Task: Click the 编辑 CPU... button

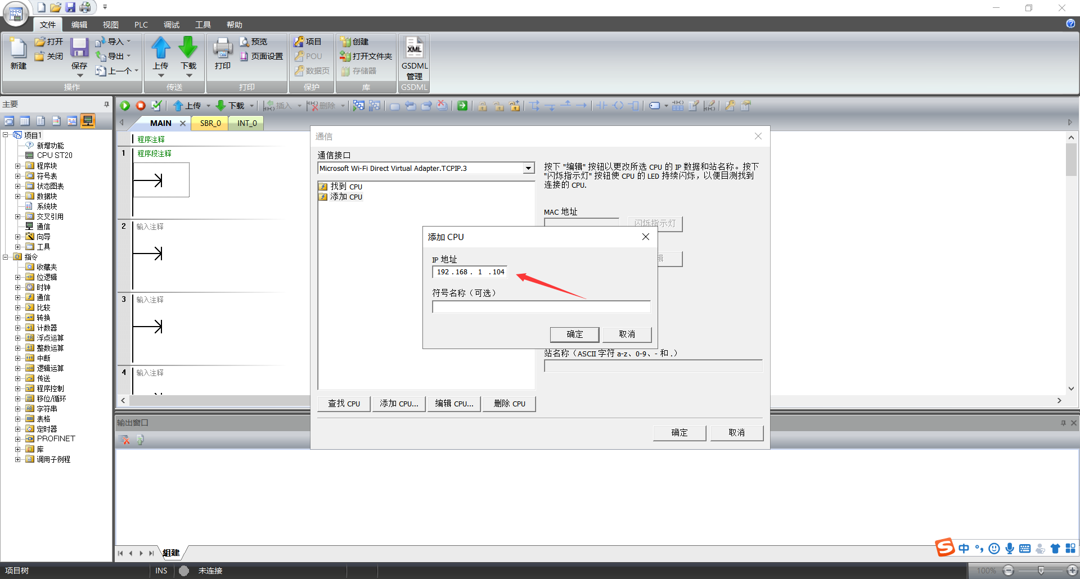Action: point(454,404)
